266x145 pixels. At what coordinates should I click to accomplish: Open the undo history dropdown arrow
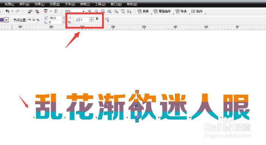point(13,11)
